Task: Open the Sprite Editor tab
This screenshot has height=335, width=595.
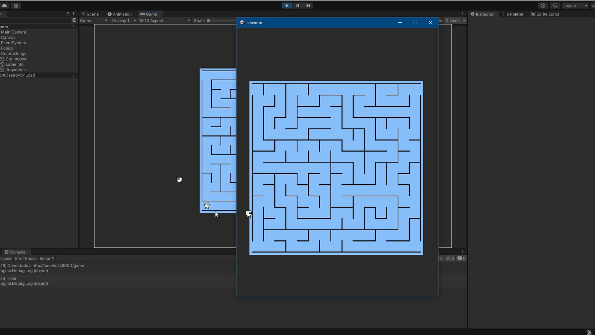Action: pos(545,14)
